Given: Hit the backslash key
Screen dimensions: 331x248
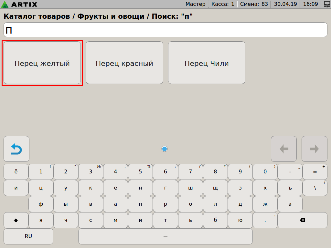Looking at the screenshot, I should [x=315, y=188].
